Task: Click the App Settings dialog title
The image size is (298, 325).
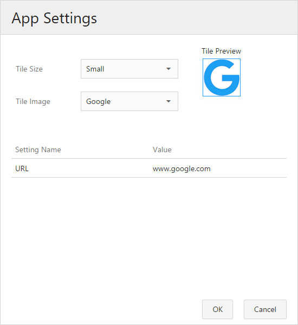Action: coord(54,18)
